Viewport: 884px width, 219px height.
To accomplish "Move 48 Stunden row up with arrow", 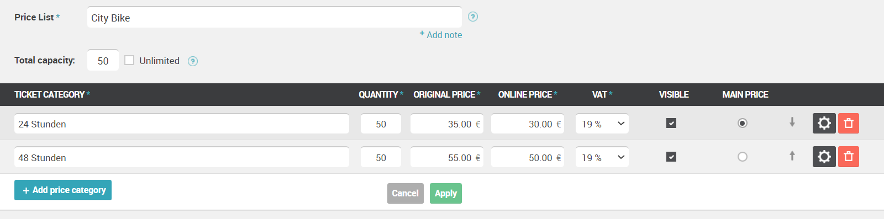I will coord(792,156).
